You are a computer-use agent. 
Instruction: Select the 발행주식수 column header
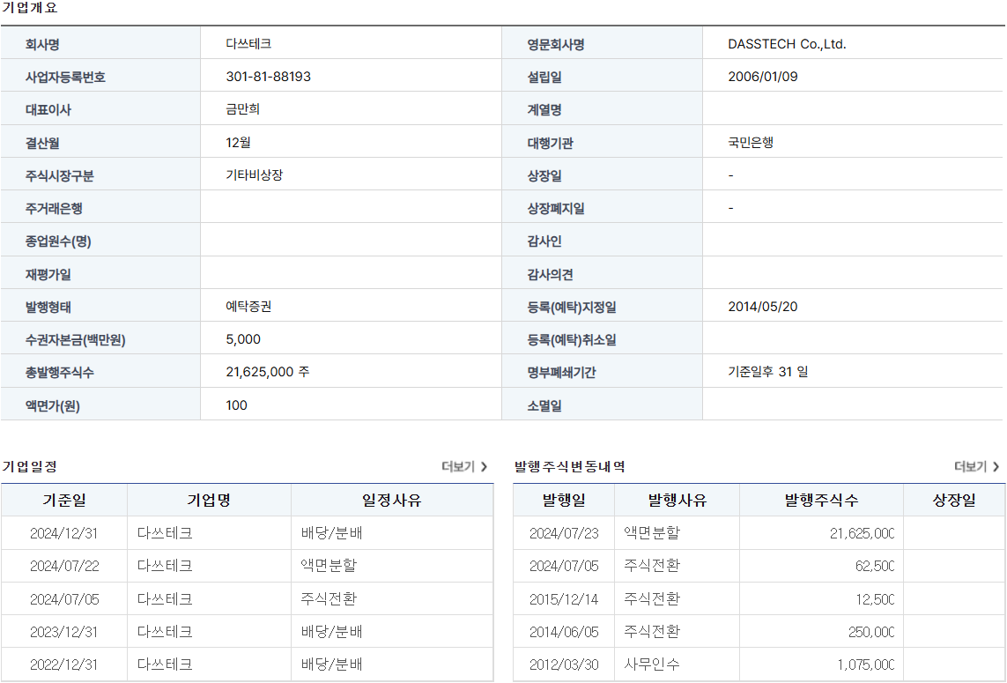tap(821, 500)
